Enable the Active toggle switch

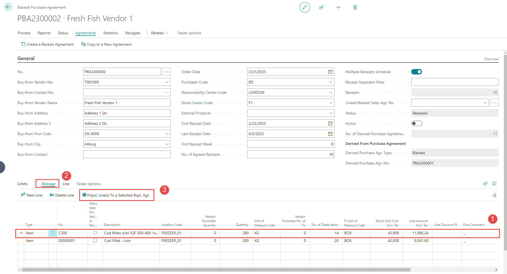click(416, 123)
